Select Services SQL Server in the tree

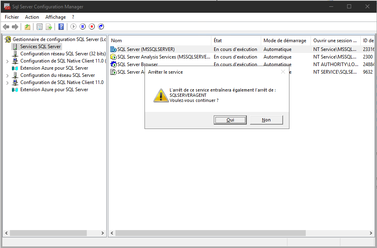40,47
